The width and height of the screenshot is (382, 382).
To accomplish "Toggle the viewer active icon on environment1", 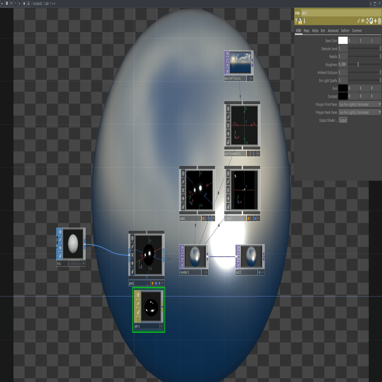I will tap(228, 109).
